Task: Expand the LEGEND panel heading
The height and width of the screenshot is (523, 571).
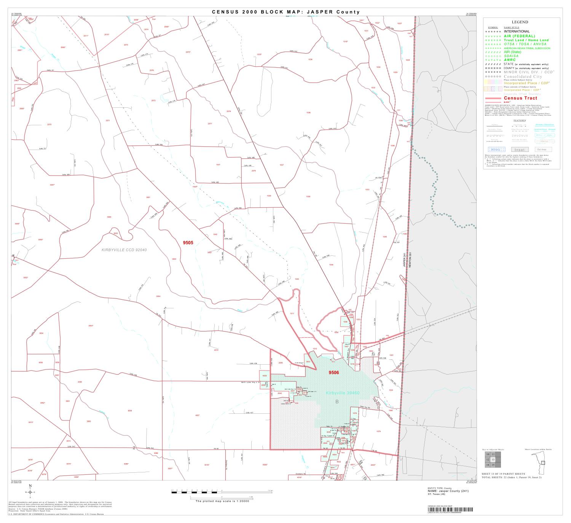Action: tap(520, 22)
